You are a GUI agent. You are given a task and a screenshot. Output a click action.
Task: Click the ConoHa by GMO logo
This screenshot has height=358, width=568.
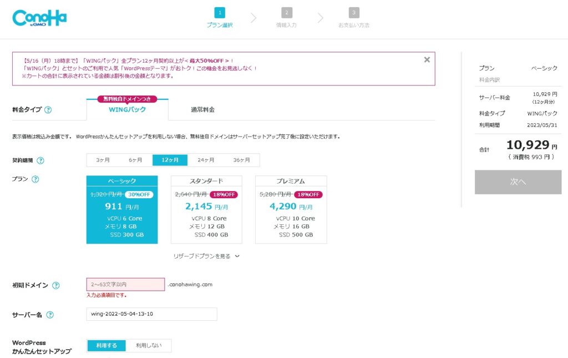(39, 18)
